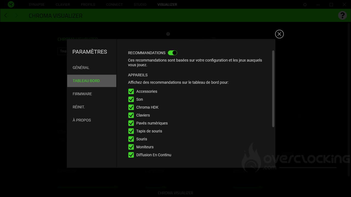
Task: Click the Razer logo icon
Action: point(11,4)
